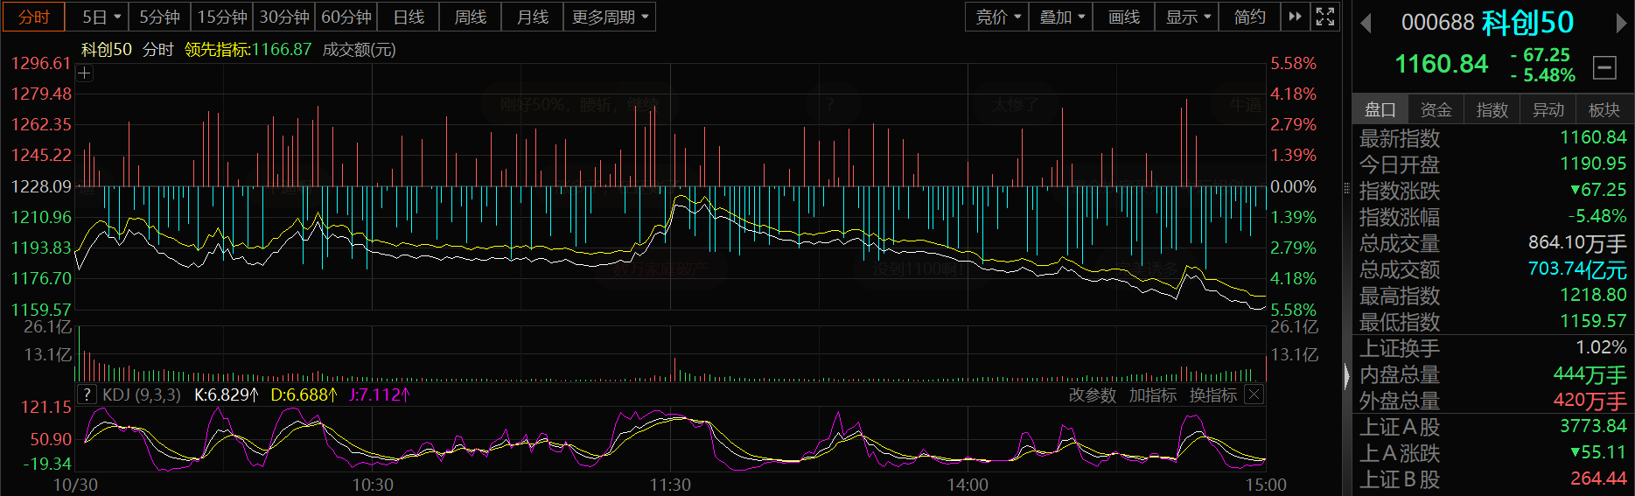Click the 总成交额 value 703.74亿元
This screenshot has width=1635, height=496.
pos(1577,269)
